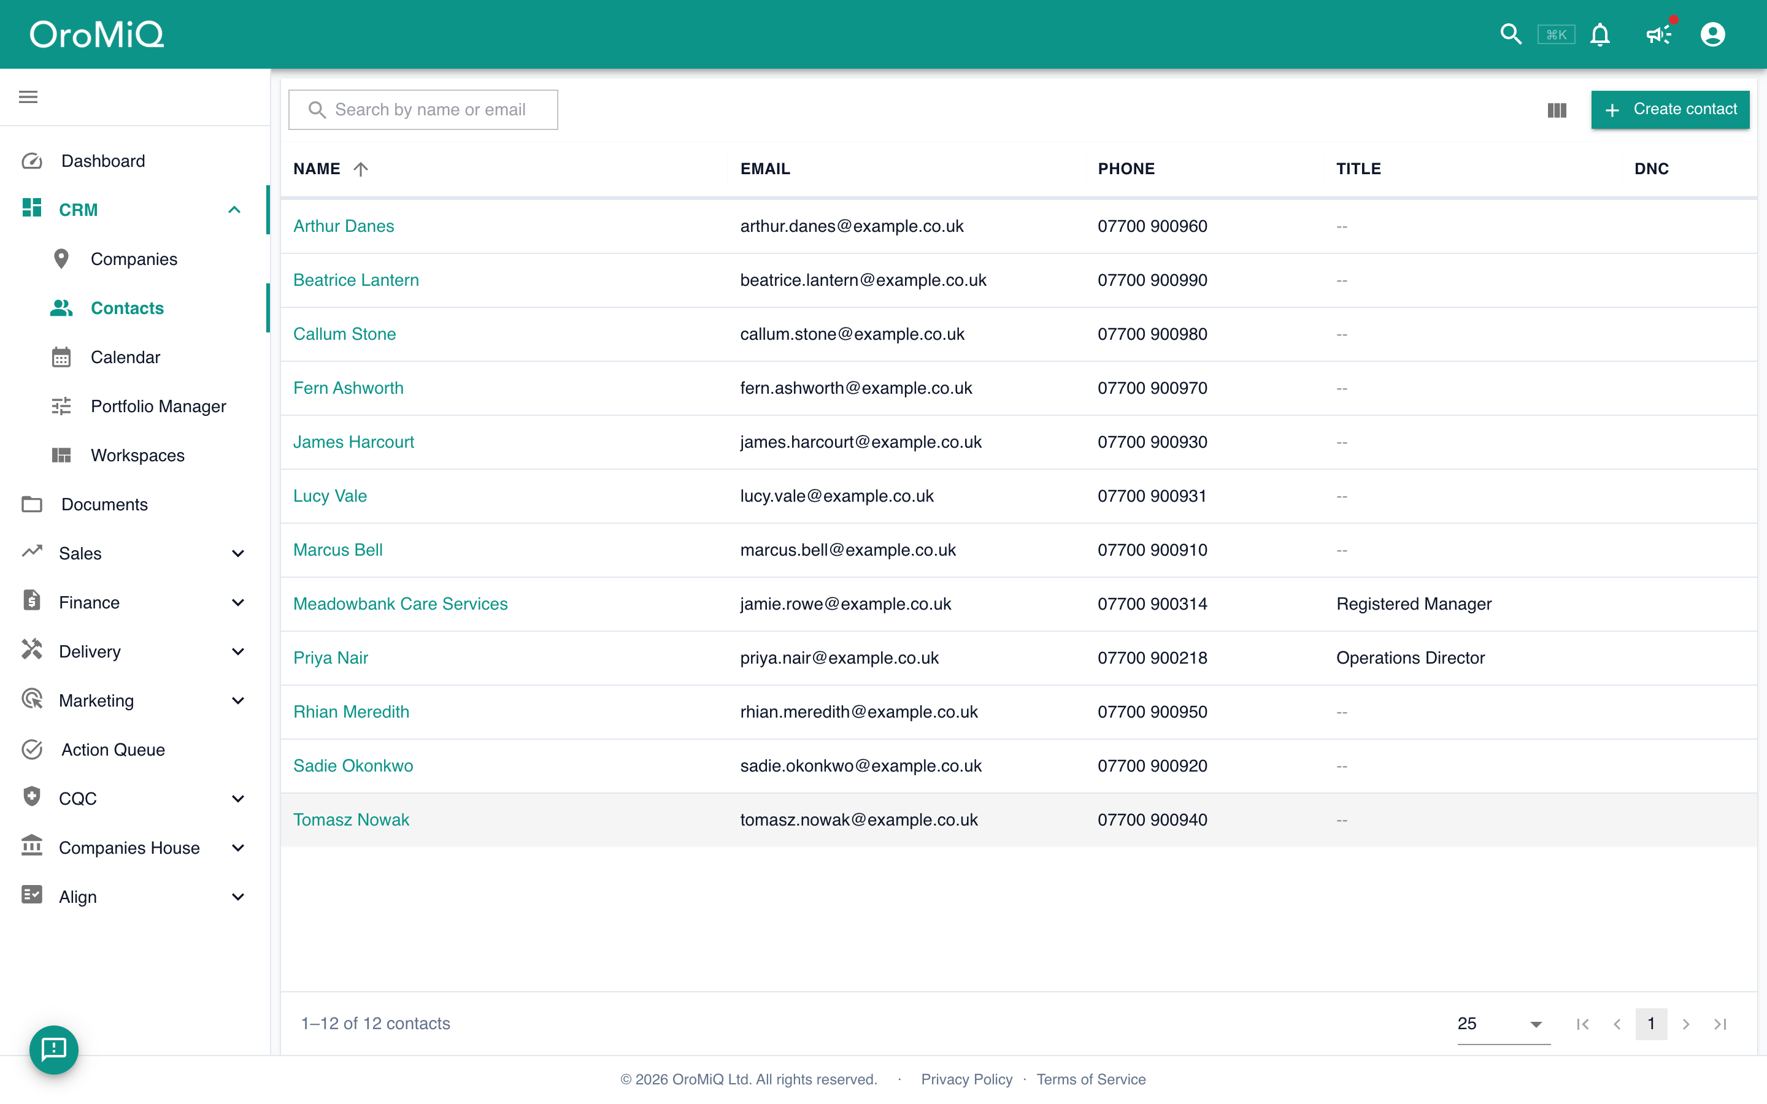The width and height of the screenshot is (1767, 1104).
Task: Click the Contacts people icon
Action: tap(61, 308)
